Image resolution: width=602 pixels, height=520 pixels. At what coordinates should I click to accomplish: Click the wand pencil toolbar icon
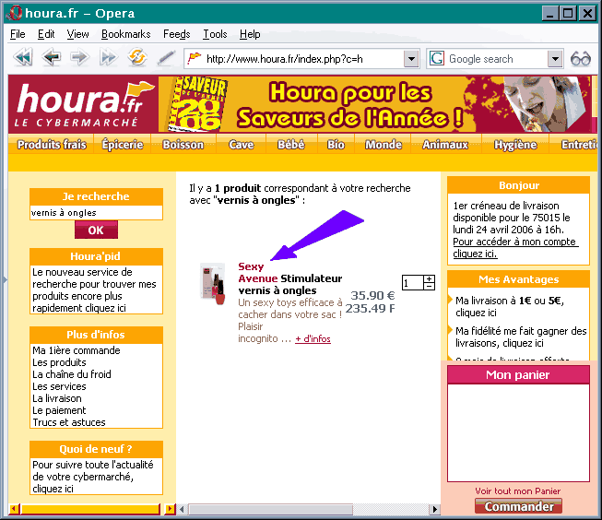coord(166,58)
